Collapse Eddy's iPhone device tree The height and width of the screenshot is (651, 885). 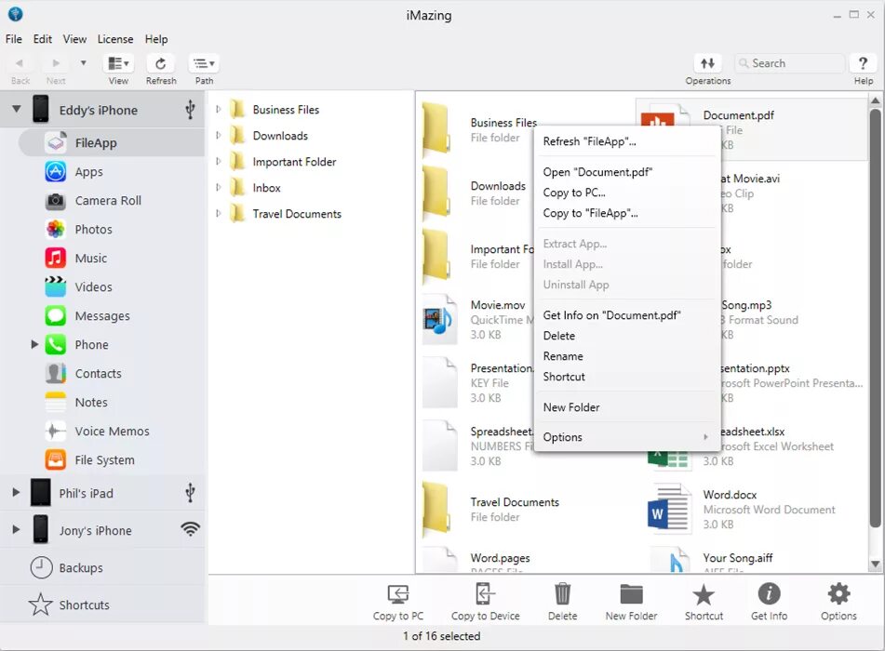[17, 108]
